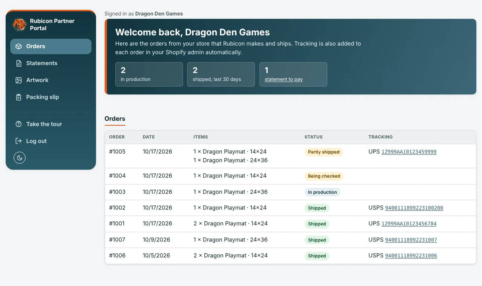Click the STATUS column header

314,137
